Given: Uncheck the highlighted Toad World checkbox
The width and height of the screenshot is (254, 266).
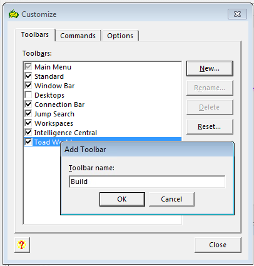Looking at the screenshot, I should 28,142.
